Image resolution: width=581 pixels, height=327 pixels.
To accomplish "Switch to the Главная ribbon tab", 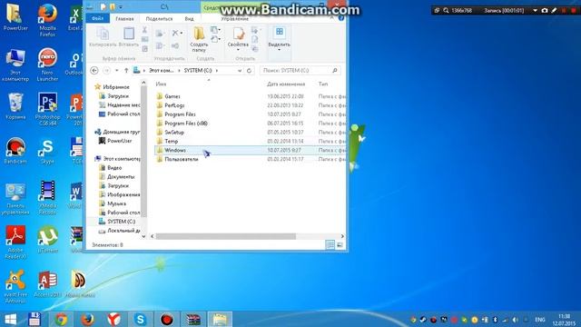I will [x=124, y=18].
